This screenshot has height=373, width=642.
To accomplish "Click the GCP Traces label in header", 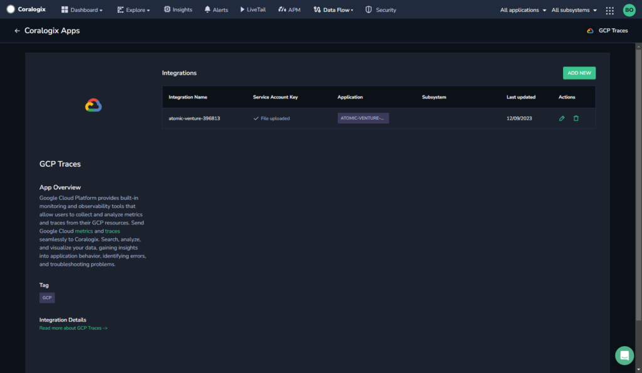I will (613, 31).
